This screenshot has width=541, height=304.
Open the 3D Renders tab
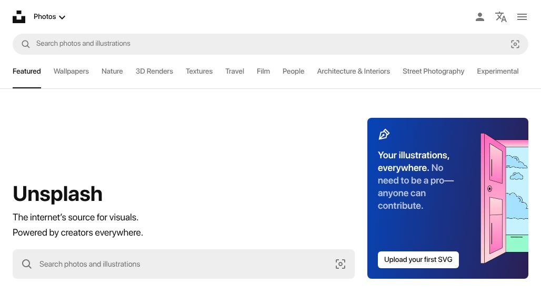pos(154,72)
